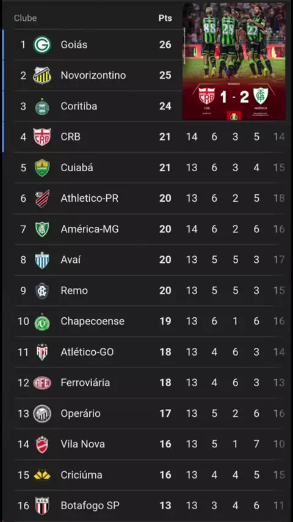This screenshot has height=522, width=293.
Task: Click the Coritiba club crest
Action: tap(42, 106)
